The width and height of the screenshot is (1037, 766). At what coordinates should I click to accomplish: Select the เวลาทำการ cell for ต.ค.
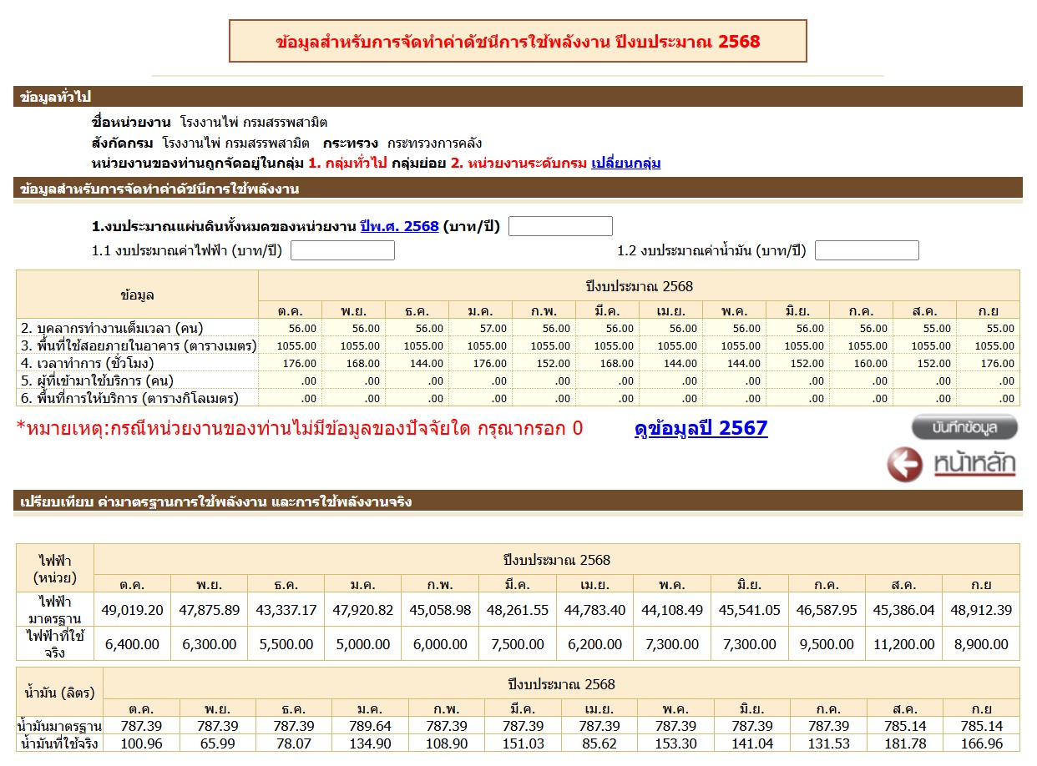point(291,363)
